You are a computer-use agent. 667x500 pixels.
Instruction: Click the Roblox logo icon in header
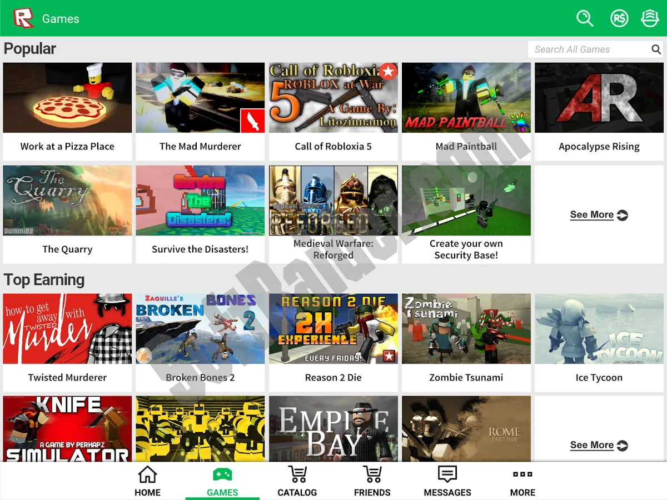click(x=23, y=18)
